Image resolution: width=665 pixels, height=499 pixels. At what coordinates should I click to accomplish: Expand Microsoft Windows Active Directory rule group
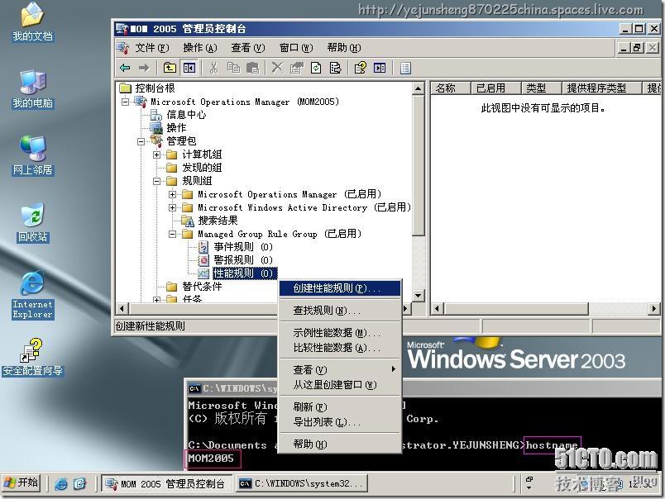click(172, 207)
